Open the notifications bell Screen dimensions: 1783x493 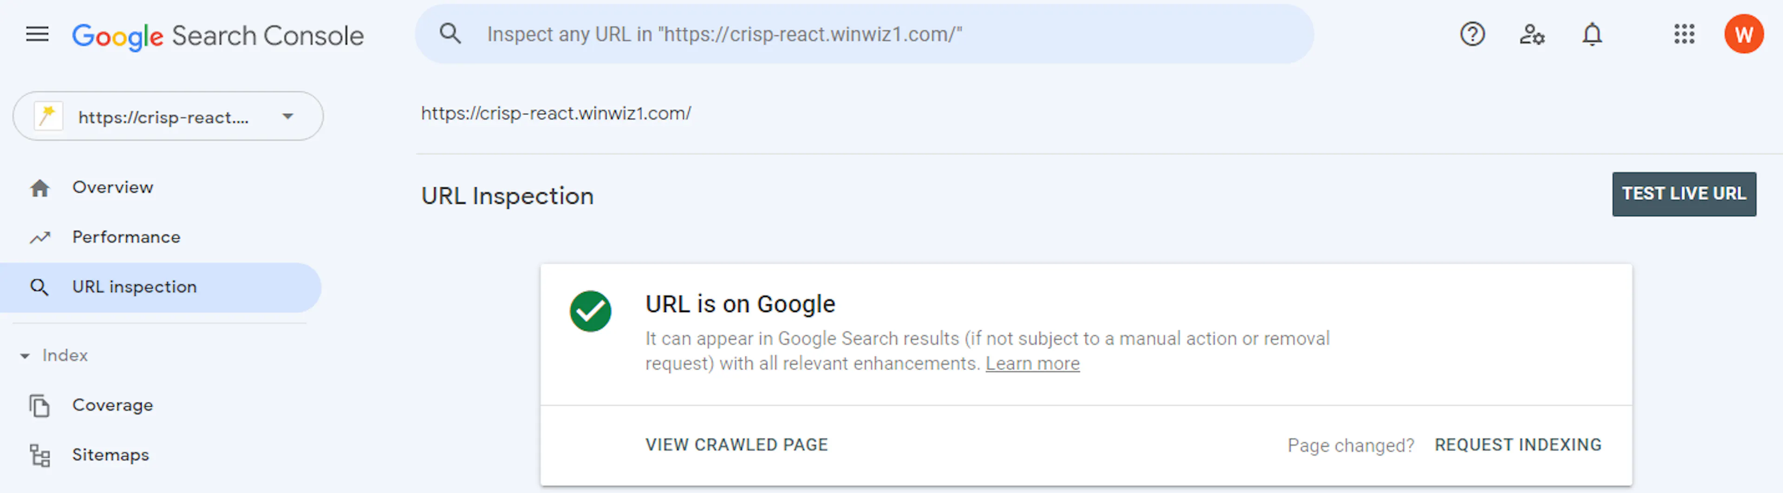tap(1592, 34)
